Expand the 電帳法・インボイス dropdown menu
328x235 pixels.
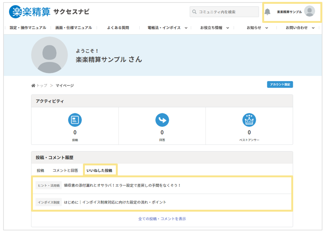click(x=167, y=28)
